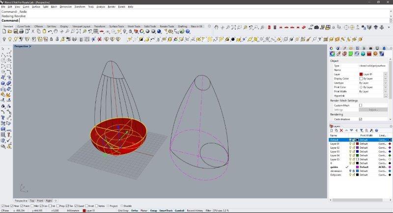Click the lock objects padlock icon
393x213 pixels.
click(x=130, y=31)
